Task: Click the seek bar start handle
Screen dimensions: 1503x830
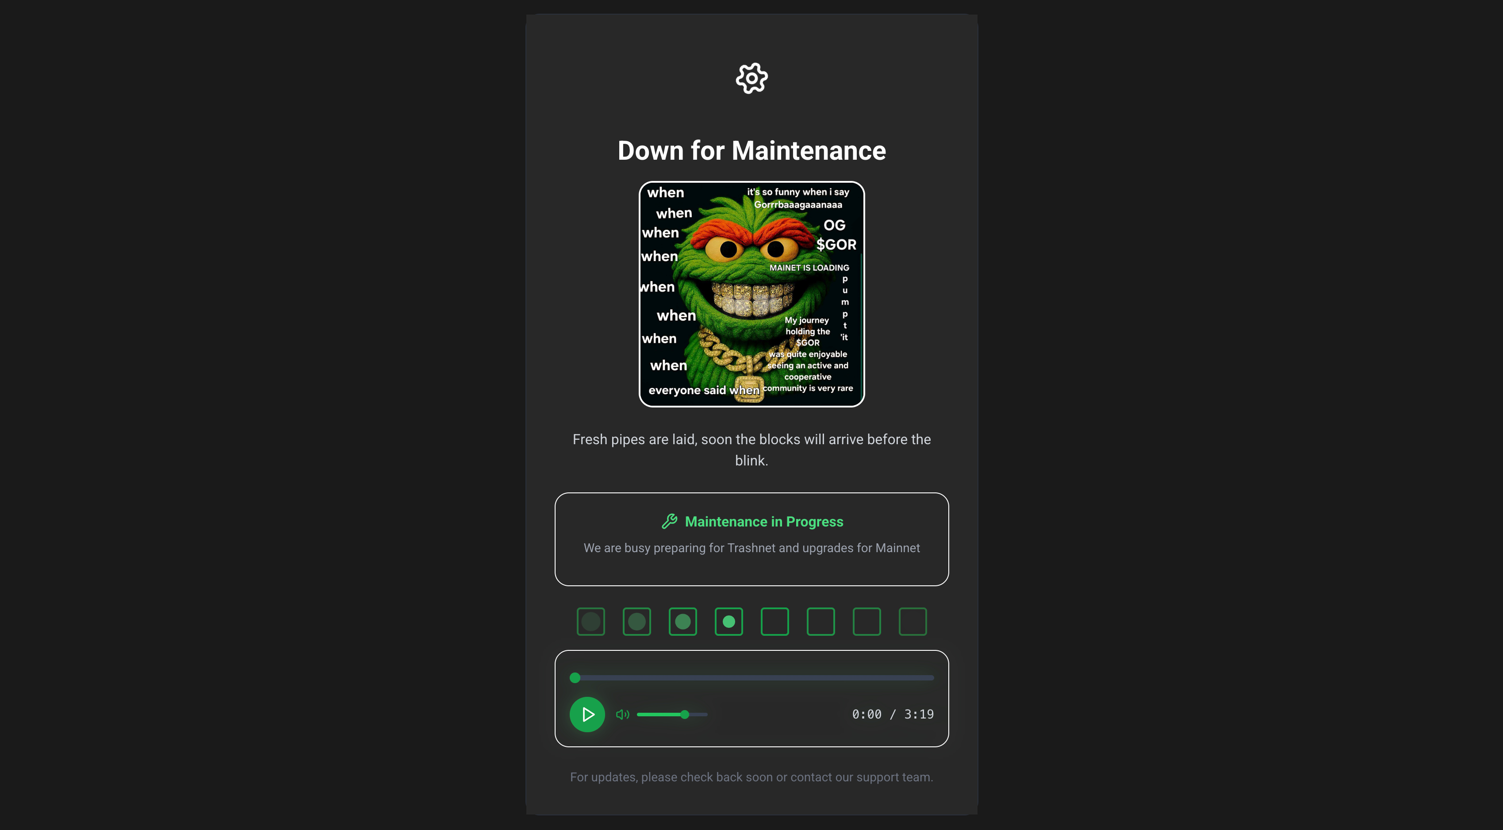Action: tap(575, 678)
